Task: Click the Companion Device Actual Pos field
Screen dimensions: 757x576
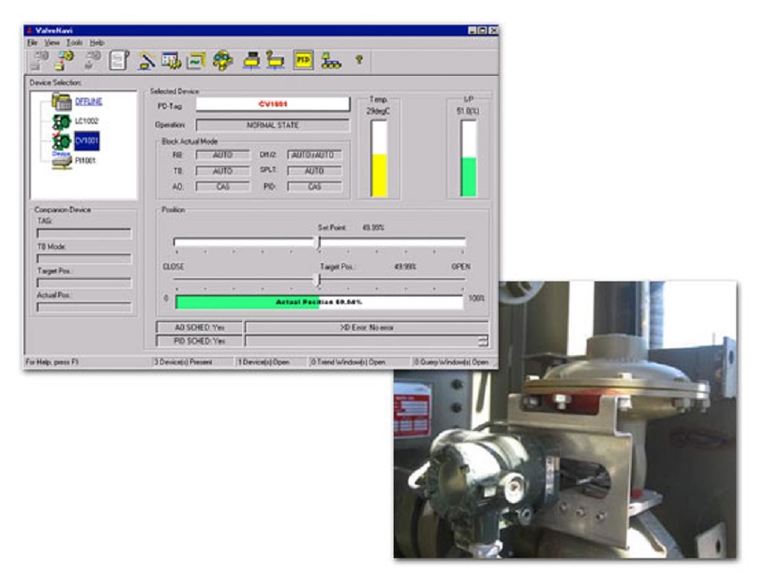Action: (84, 307)
